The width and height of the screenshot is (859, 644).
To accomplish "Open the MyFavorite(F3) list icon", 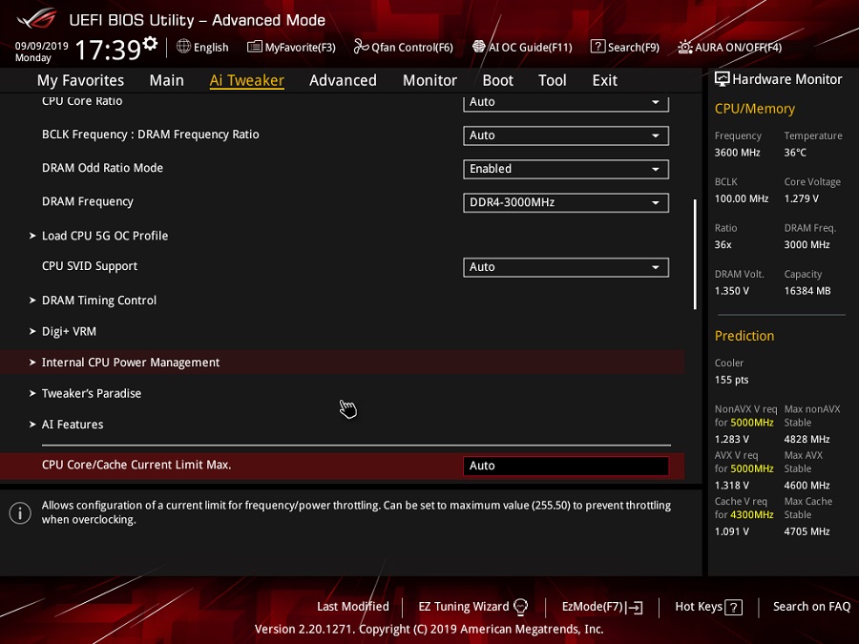I will coord(254,47).
